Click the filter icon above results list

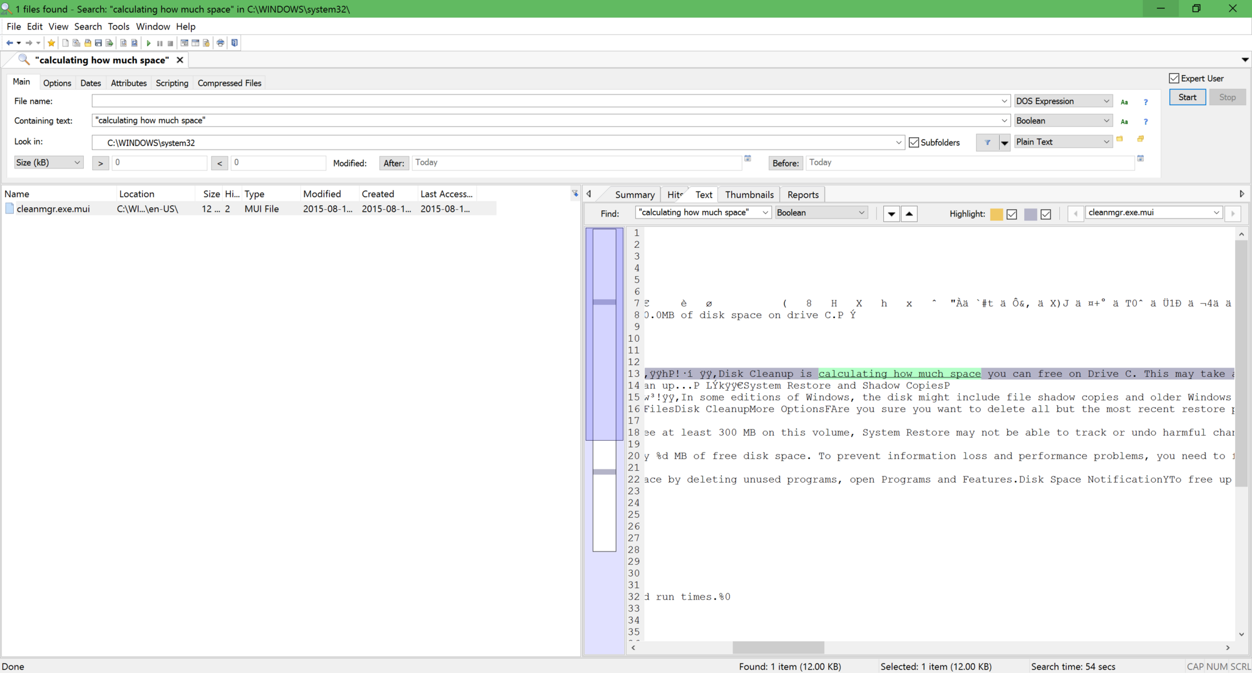[575, 194]
